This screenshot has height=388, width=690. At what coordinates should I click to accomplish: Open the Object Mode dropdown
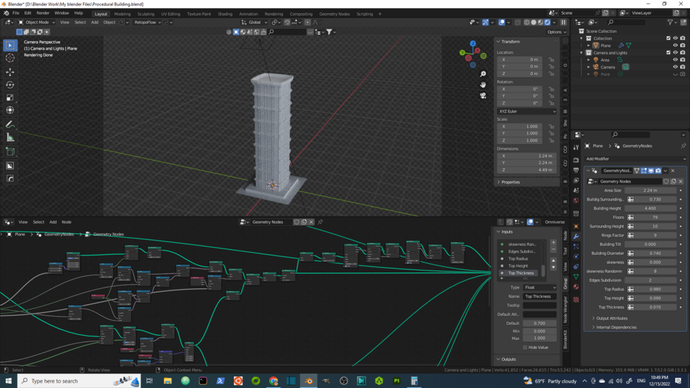click(x=36, y=22)
